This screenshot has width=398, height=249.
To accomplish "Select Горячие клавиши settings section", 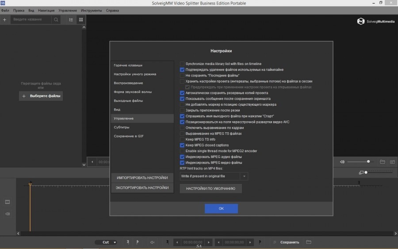I will 142,65.
